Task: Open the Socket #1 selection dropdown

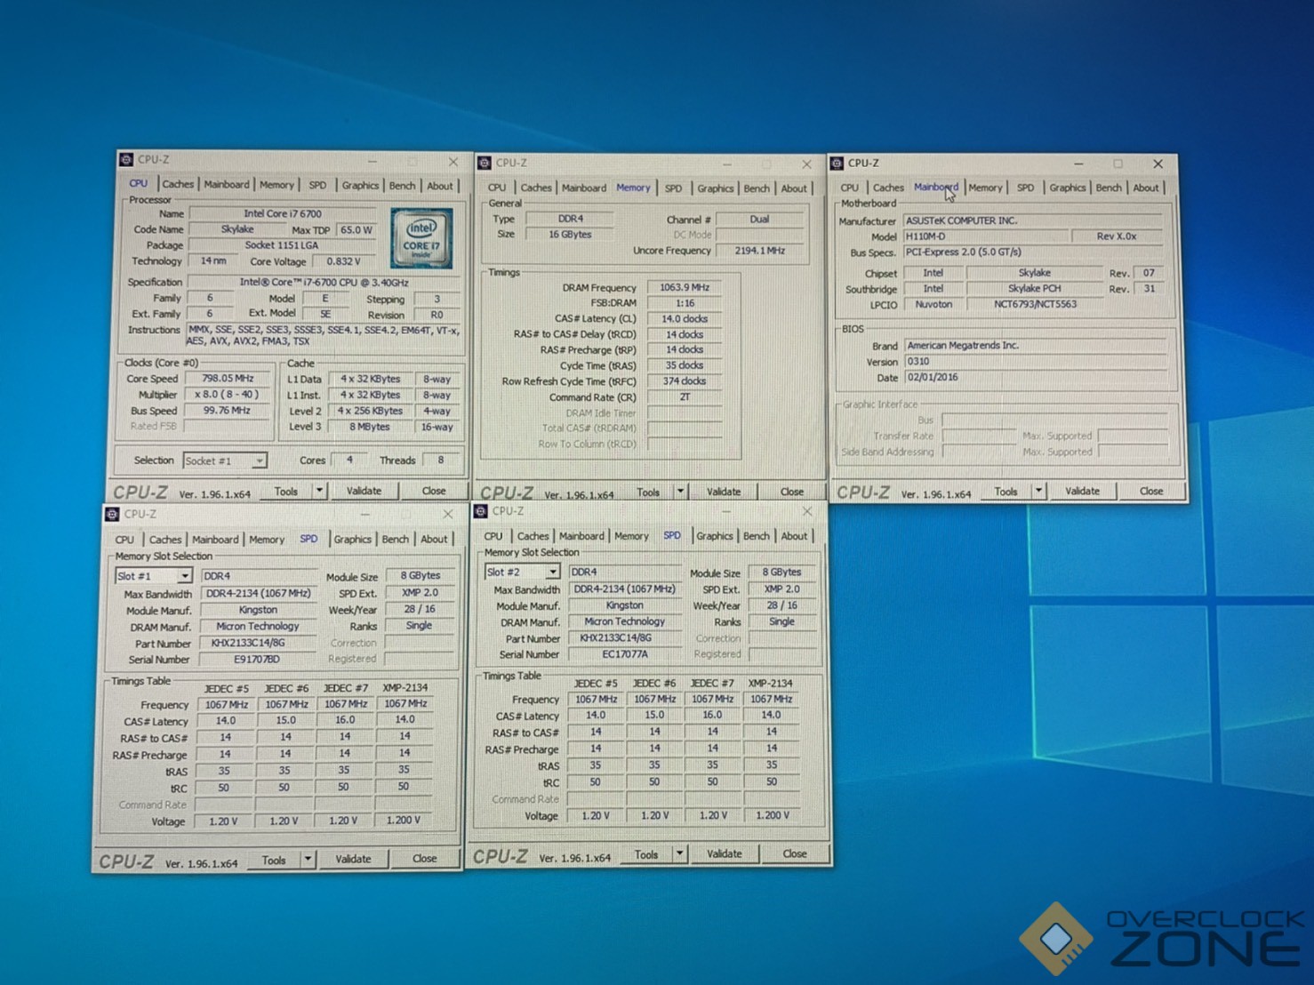Action: click(259, 460)
